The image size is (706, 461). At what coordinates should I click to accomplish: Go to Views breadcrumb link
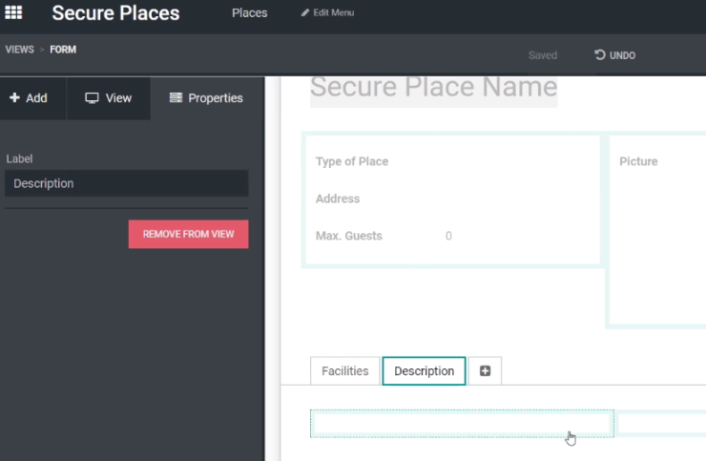point(19,50)
